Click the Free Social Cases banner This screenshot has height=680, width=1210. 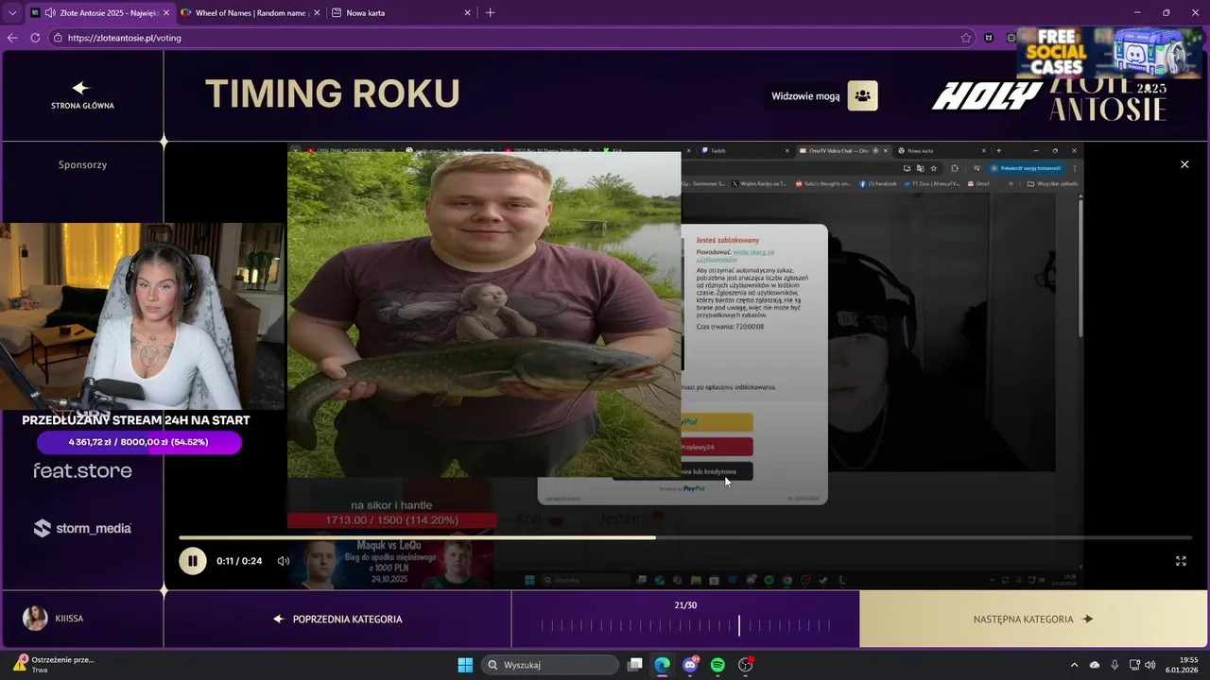pyautogui.click(x=1110, y=53)
